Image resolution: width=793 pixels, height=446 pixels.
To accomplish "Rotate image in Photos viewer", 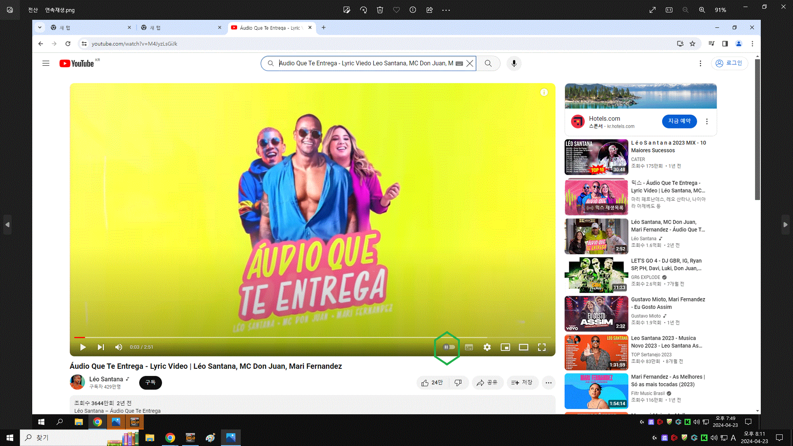I will click(363, 10).
